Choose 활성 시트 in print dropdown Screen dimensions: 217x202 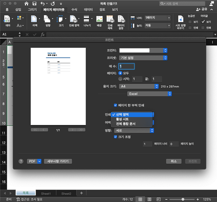[x=132, y=119]
